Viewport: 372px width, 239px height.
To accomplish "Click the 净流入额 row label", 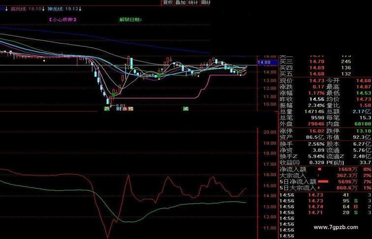I will (x=293, y=169).
